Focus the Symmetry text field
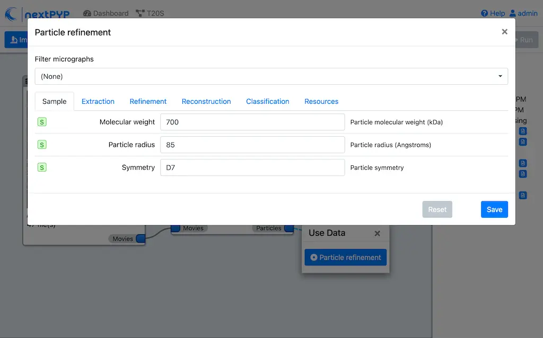This screenshot has width=543, height=338. 252,167
